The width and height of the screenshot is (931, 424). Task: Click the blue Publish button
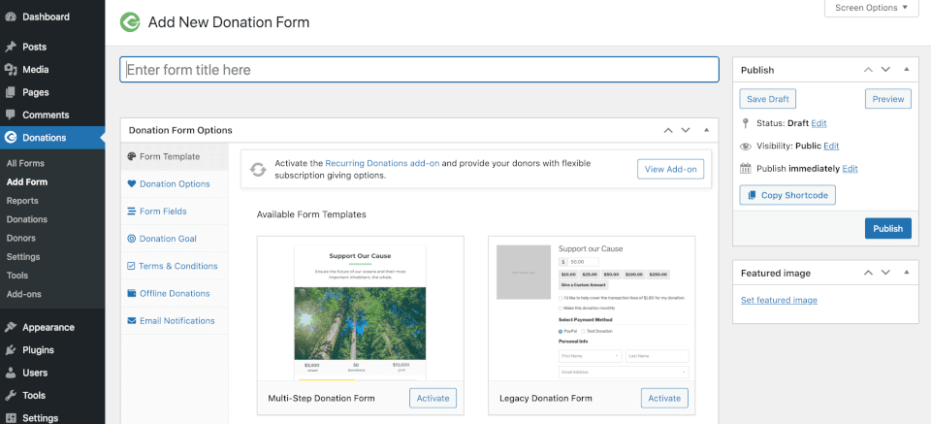pos(888,229)
